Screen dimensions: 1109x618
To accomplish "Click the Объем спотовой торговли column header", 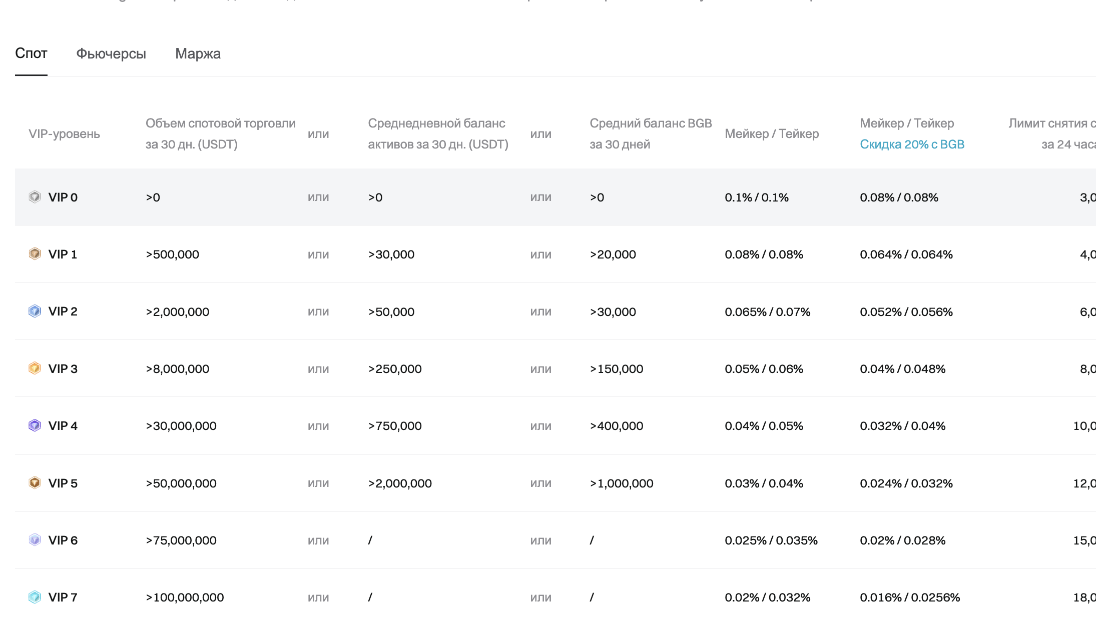I will click(220, 133).
